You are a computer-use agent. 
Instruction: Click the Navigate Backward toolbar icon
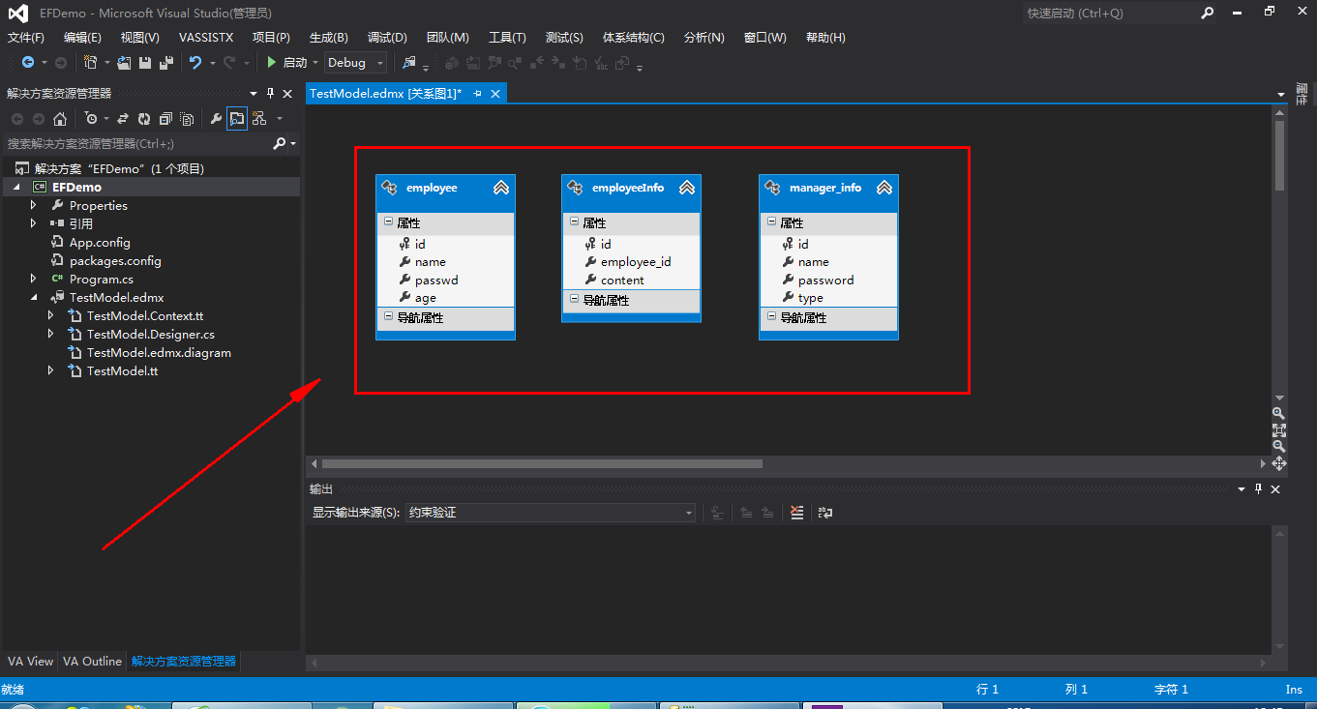point(28,63)
